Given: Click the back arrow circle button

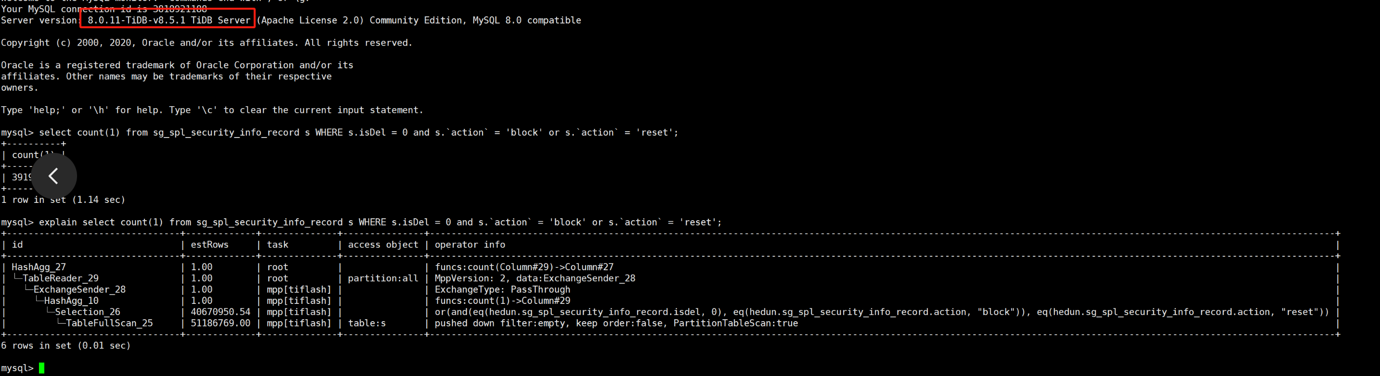Looking at the screenshot, I should 53,176.
